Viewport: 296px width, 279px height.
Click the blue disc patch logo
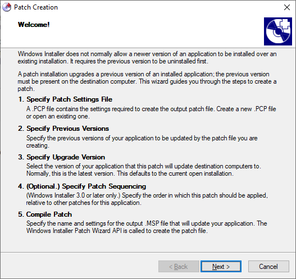point(278,31)
